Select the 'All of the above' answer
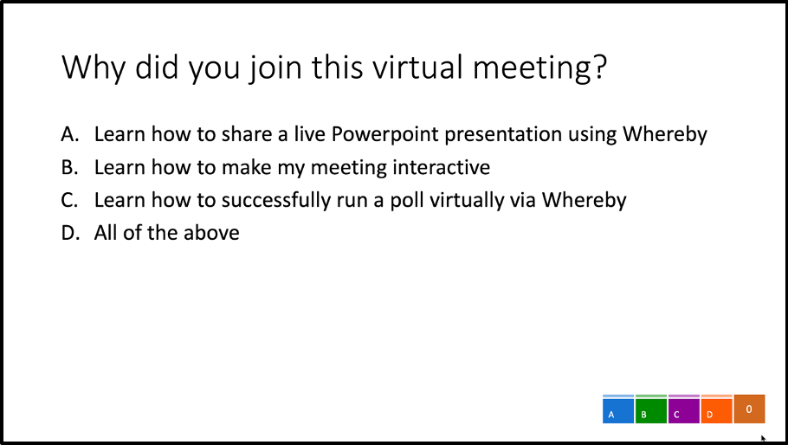This screenshot has width=788, height=445. [x=167, y=233]
